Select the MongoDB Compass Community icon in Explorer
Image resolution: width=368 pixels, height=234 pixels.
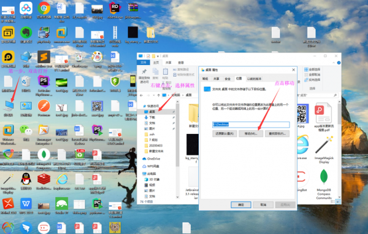pyautogui.click(x=324, y=184)
